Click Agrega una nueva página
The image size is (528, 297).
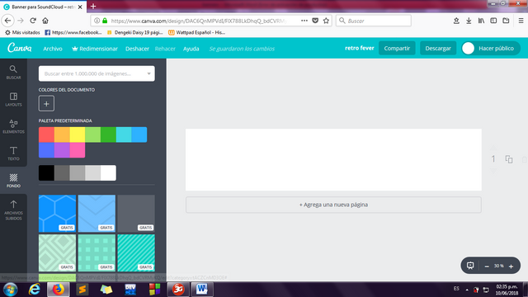pos(333,205)
